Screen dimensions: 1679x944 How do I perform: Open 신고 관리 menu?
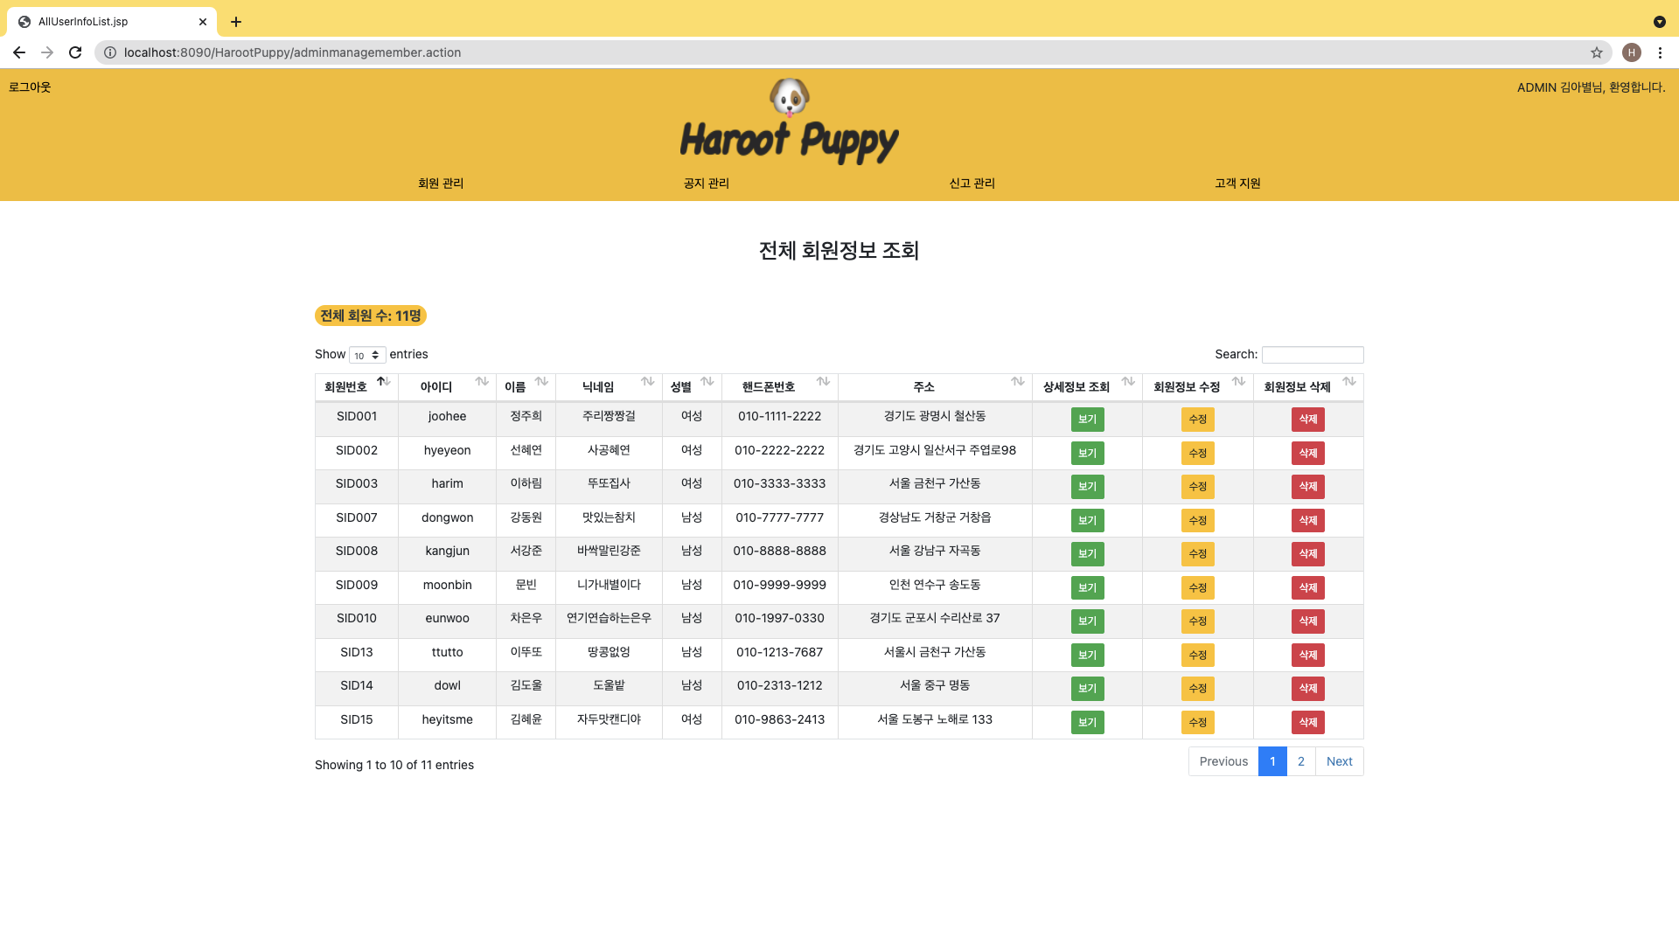(972, 184)
